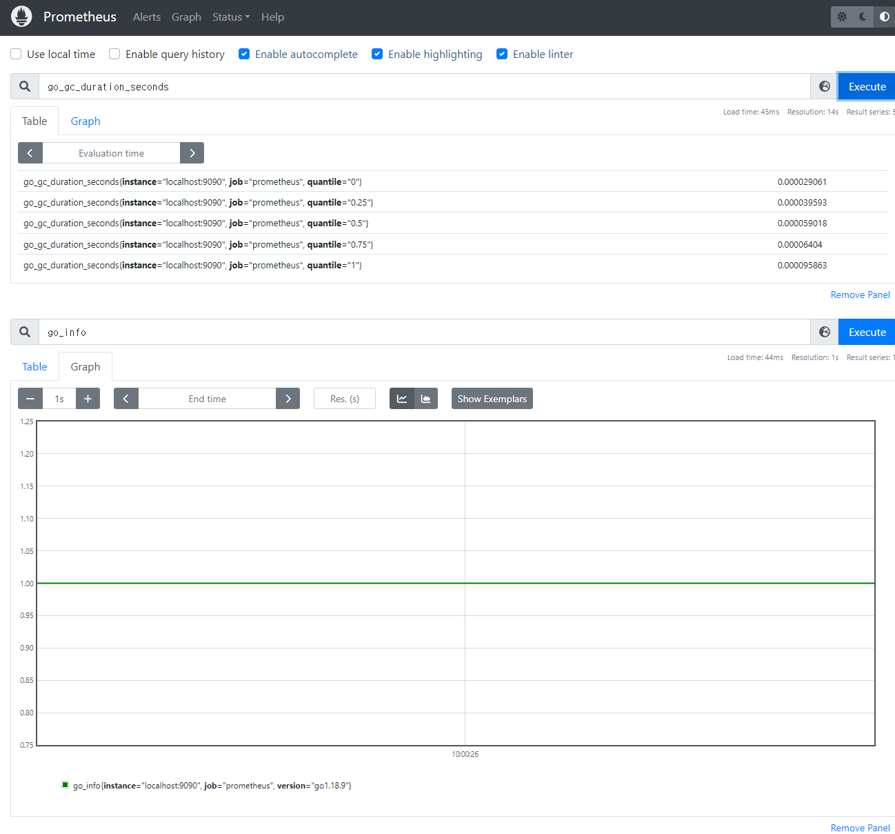Move graph end time backward
This screenshot has height=834, width=895.
point(126,399)
